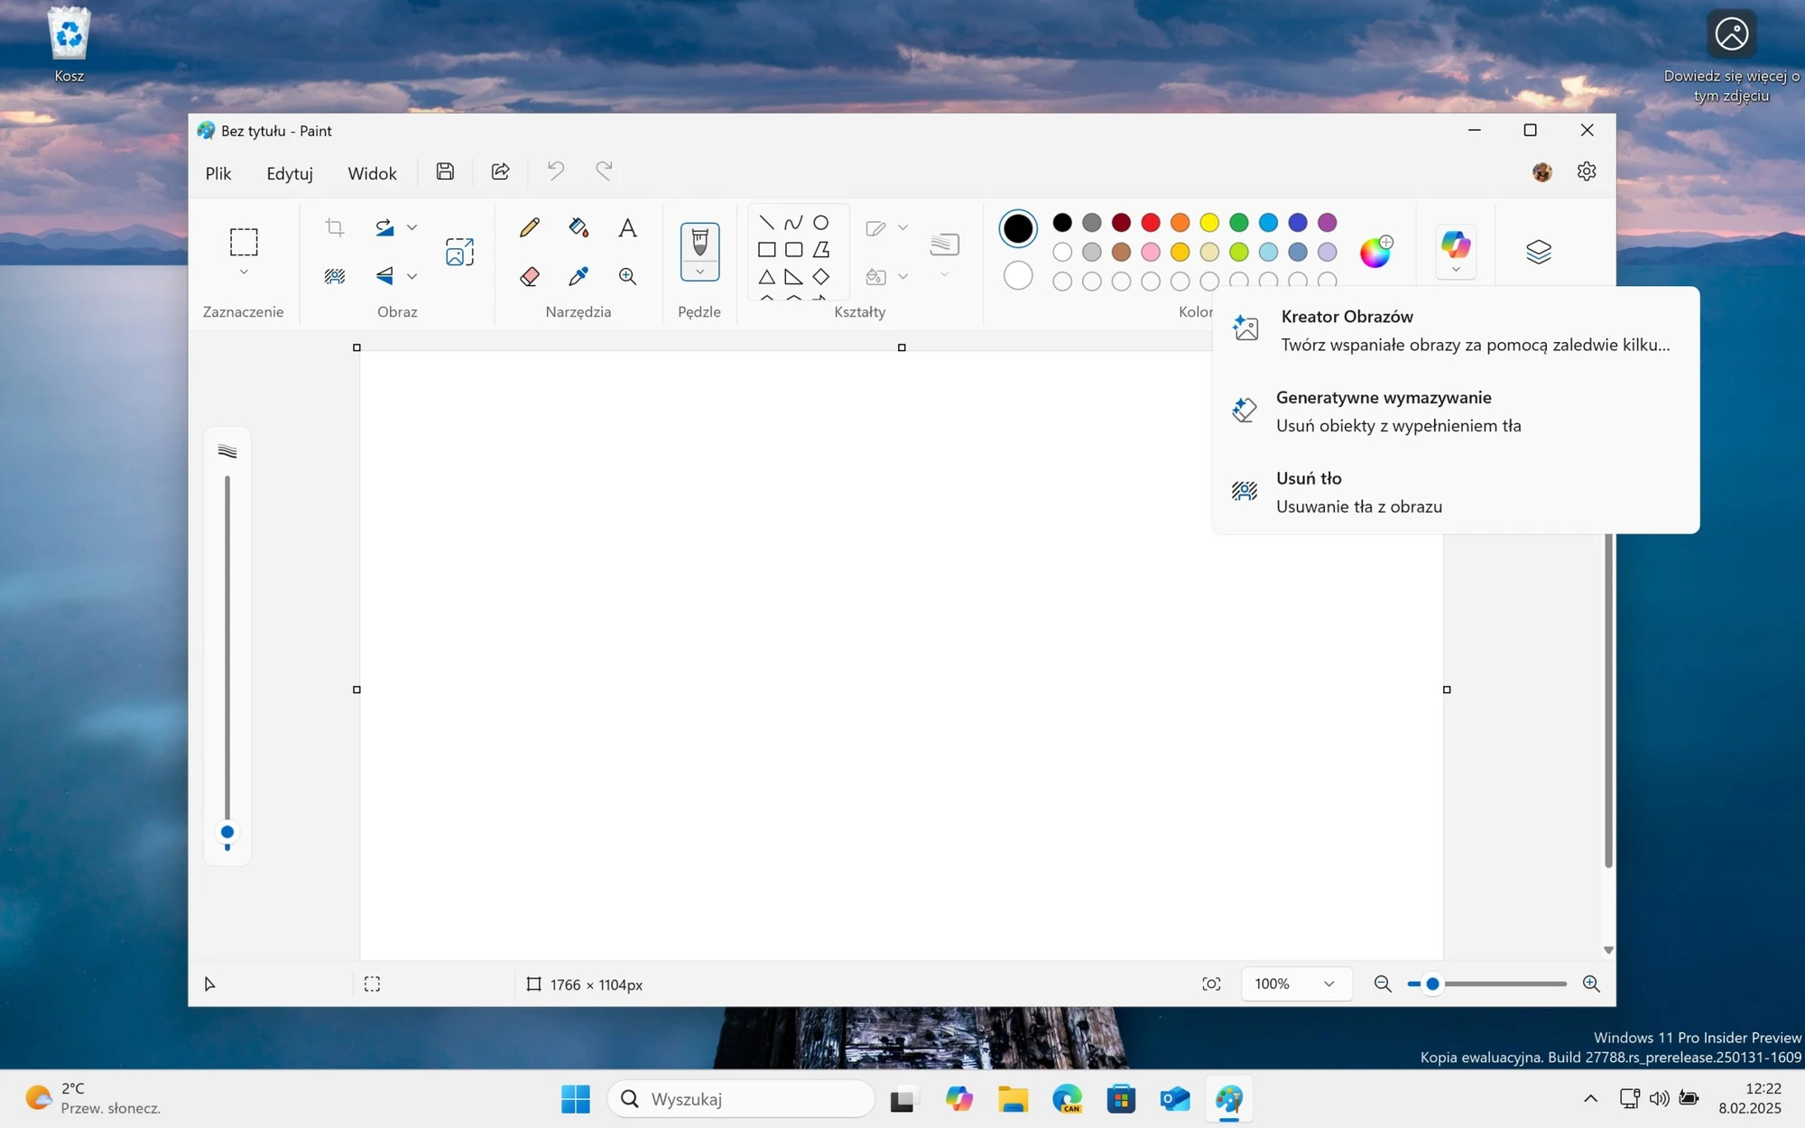Select the Pencil tool

point(530,227)
